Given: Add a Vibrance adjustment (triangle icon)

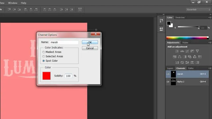Looking at the screenshot, I should [197, 51].
